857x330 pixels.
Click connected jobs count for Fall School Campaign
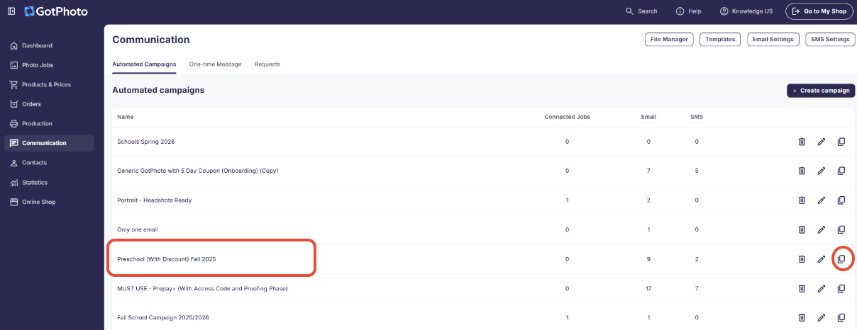[567, 317]
